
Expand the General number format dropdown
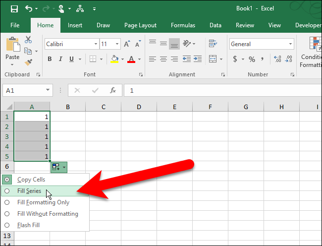coord(290,44)
